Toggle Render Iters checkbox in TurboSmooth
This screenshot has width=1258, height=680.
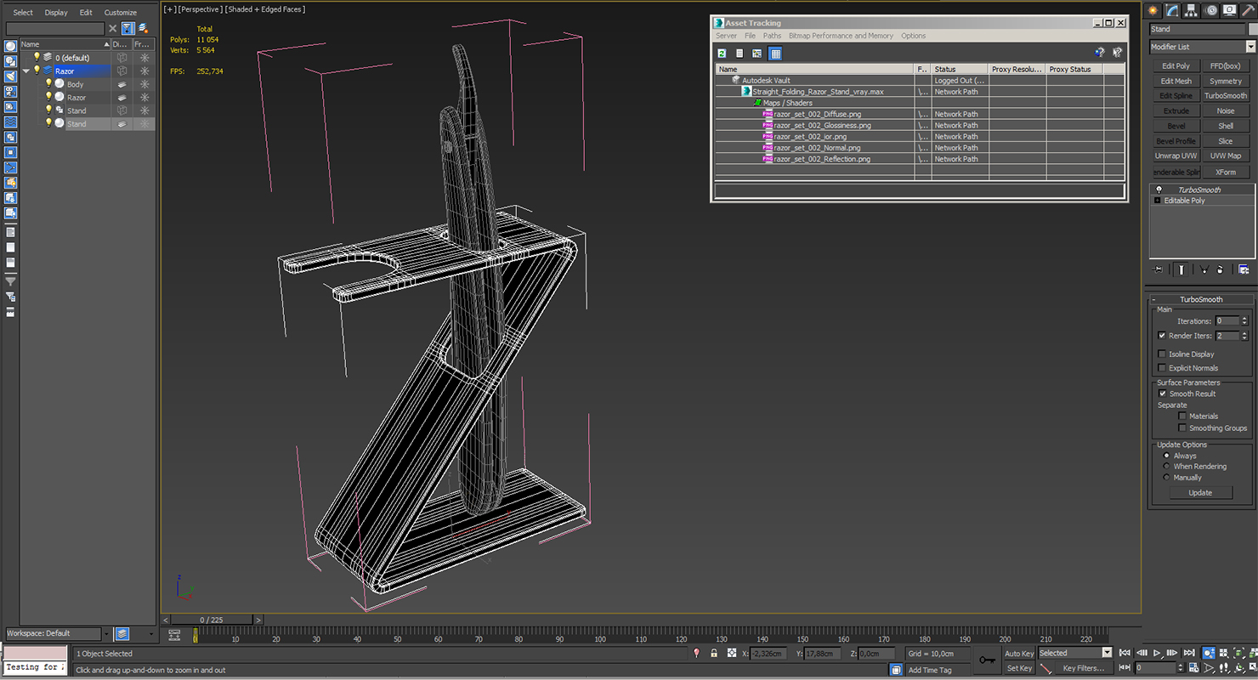(x=1162, y=336)
